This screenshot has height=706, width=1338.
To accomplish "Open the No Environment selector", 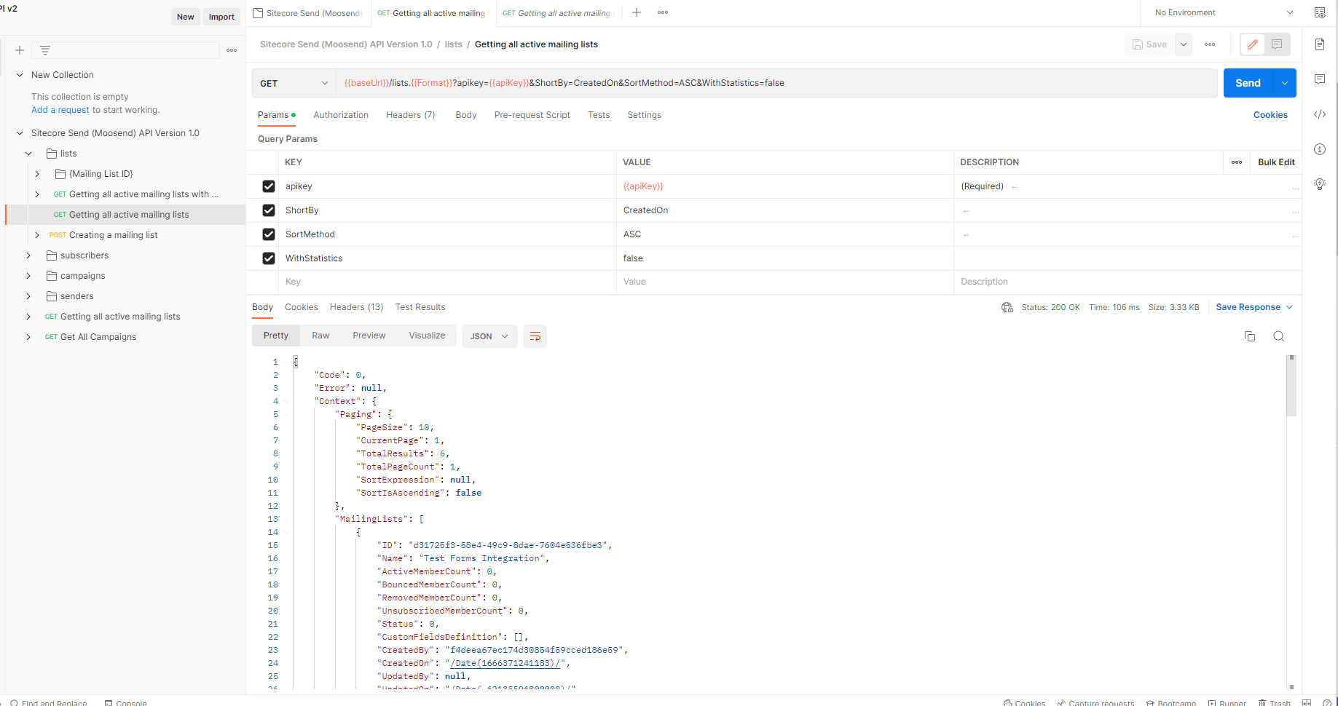I will click(x=1224, y=12).
